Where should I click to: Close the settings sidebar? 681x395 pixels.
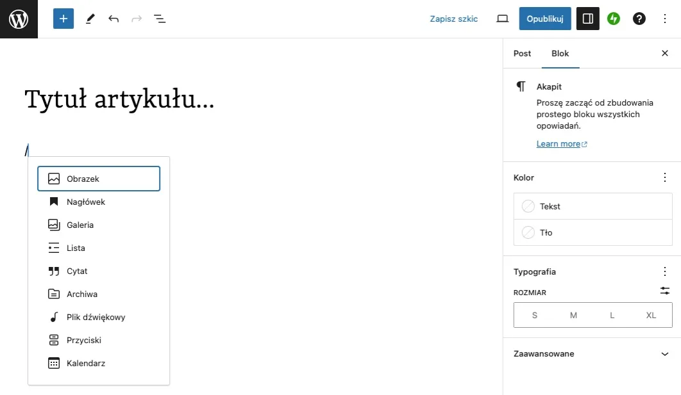664,53
